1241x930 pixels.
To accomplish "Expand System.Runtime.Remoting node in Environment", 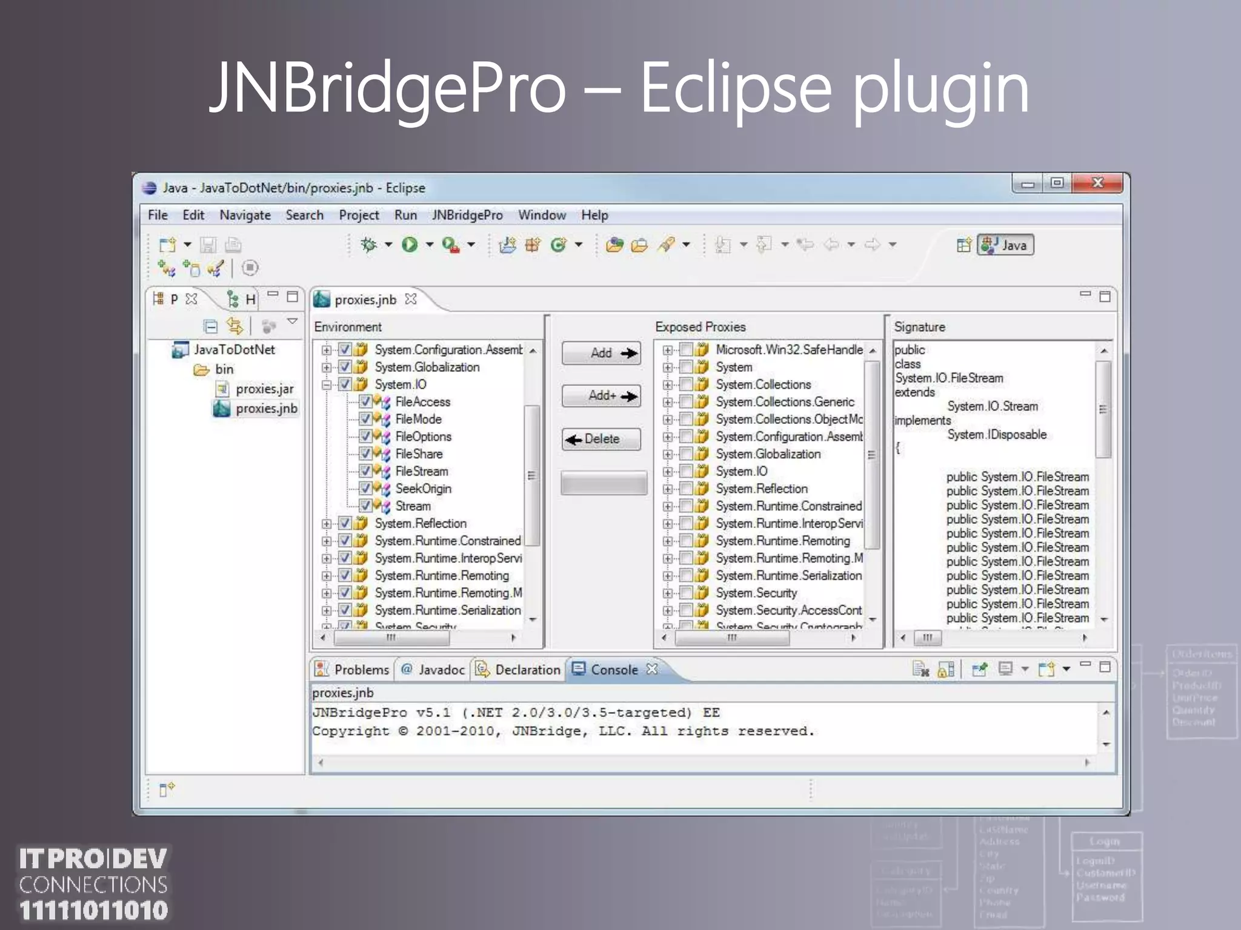I will [327, 576].
